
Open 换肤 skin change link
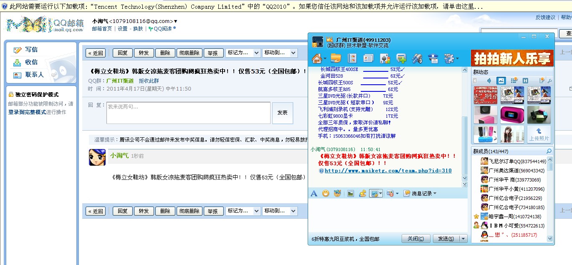click(138, 29)
